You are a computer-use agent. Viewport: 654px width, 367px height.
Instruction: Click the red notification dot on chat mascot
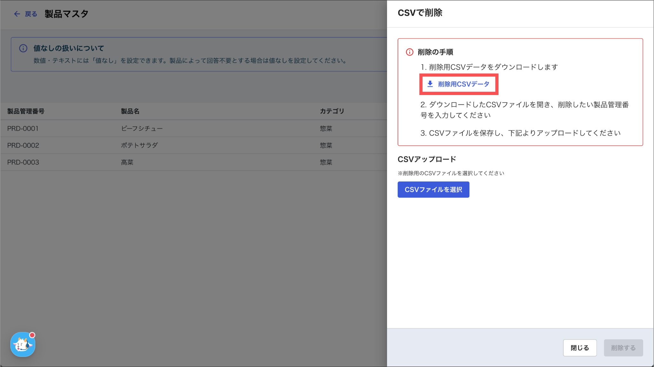(32, 335)
